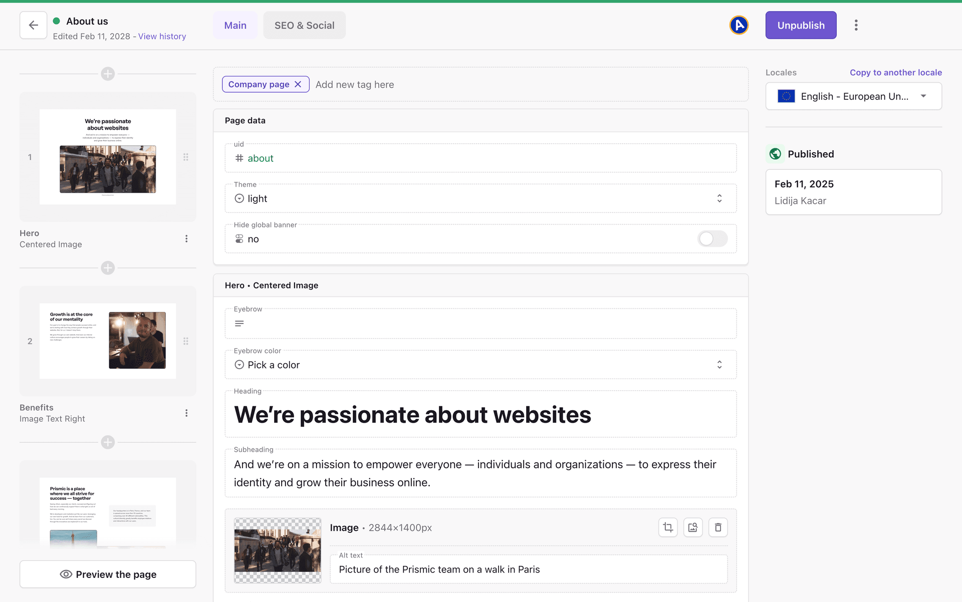Open the crop tool for the hero image

pyautogui.click(x=668, y=527)
